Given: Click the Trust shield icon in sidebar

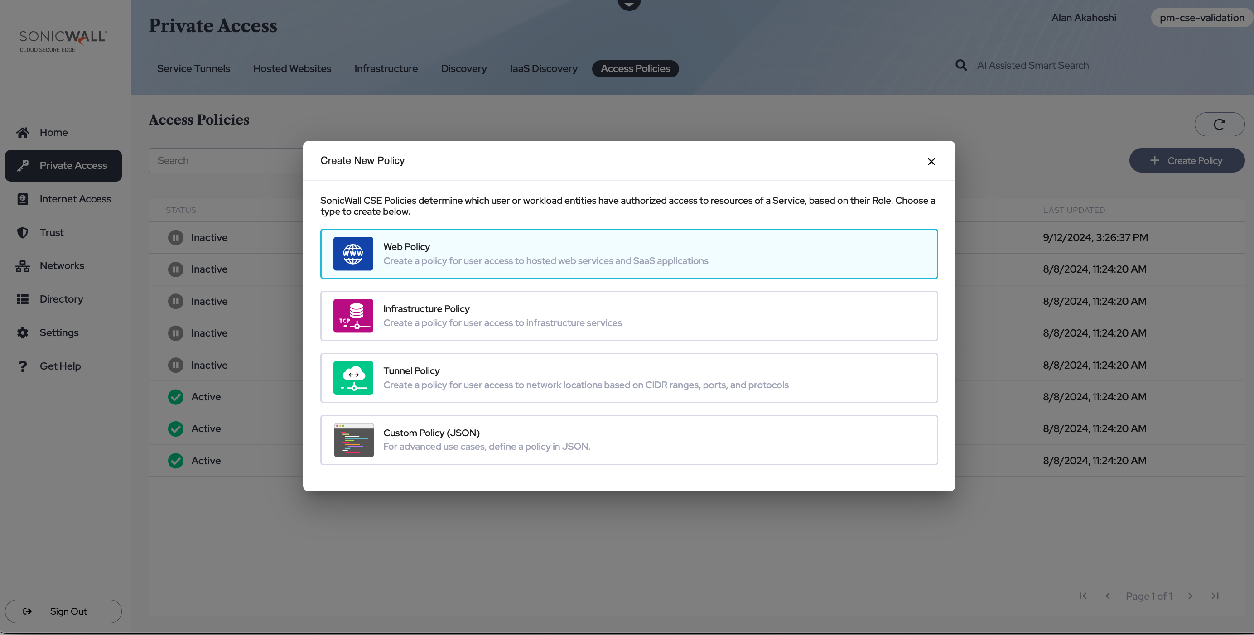Looking at the screenshot, I should (22, 233).
